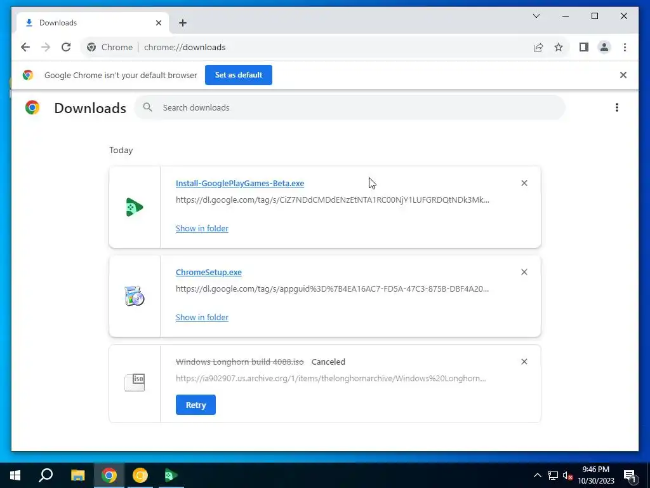The image size is (650, 488).
Task: Go back with the browser back arrow
Action: tap(25, 47)
